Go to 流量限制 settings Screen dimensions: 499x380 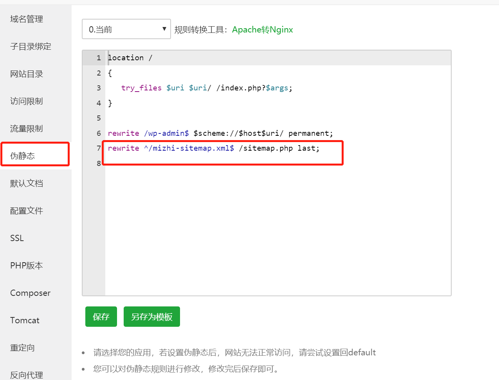click(x=27, y=129)
